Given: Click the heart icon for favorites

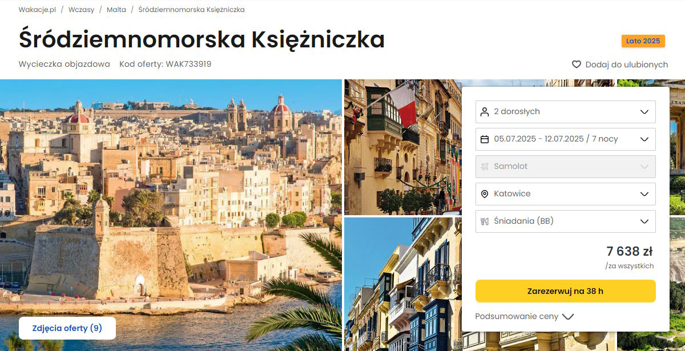Looking at the screenshot, I should [577, 64].
